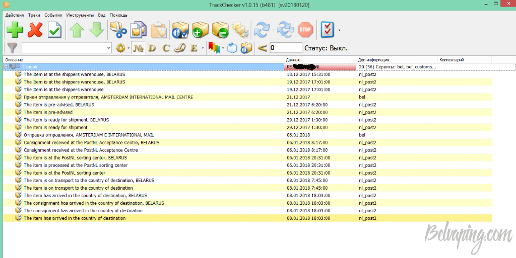The image size is (516, 258).
Task: Click the document with green checkmark icon
Action: click(54, 30)
